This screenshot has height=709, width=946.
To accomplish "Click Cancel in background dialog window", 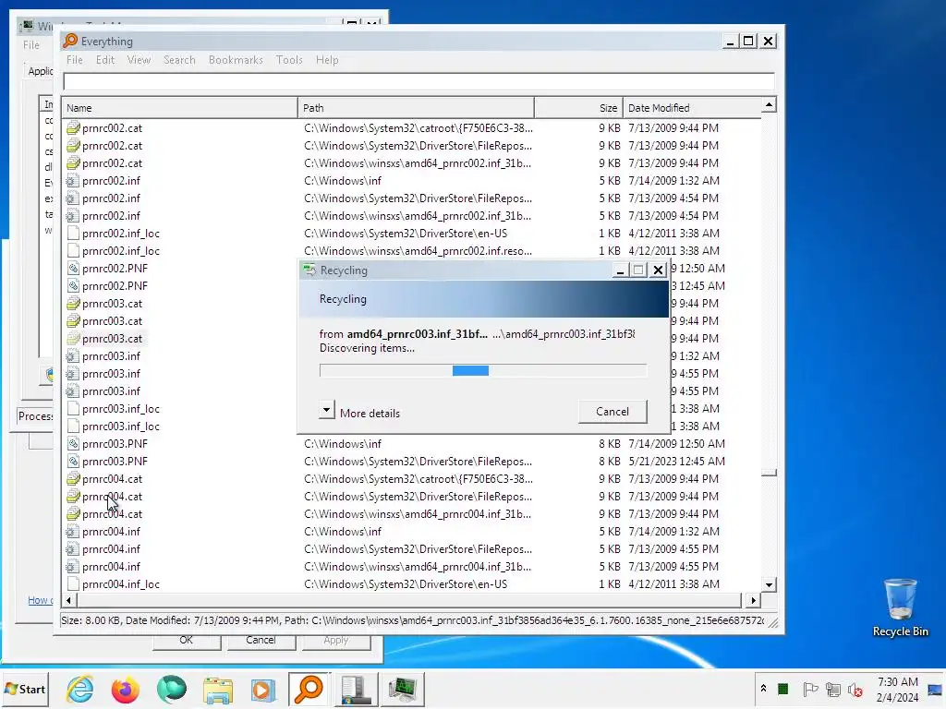I will 261,641.
